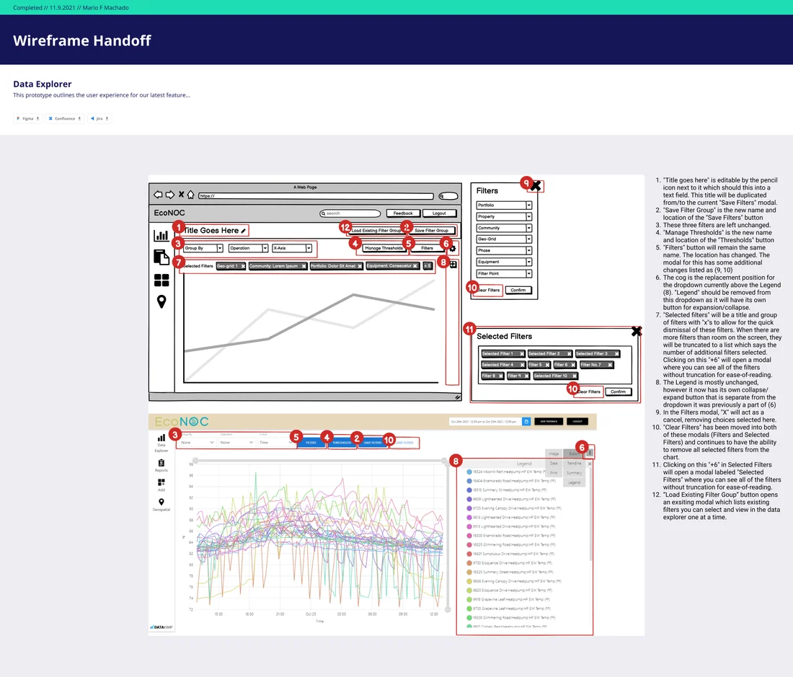Image resolution: width=793 pixels, height=677 pixels.
Task: Remove Selected Filter 3 chip
Action: (x=616, y=354)
